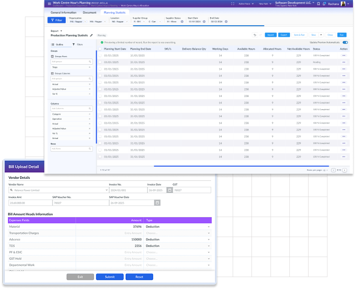Screen dimensions: 355x289
Task: Open the Save split-button arrow
Action: click(x=321, y=35)
